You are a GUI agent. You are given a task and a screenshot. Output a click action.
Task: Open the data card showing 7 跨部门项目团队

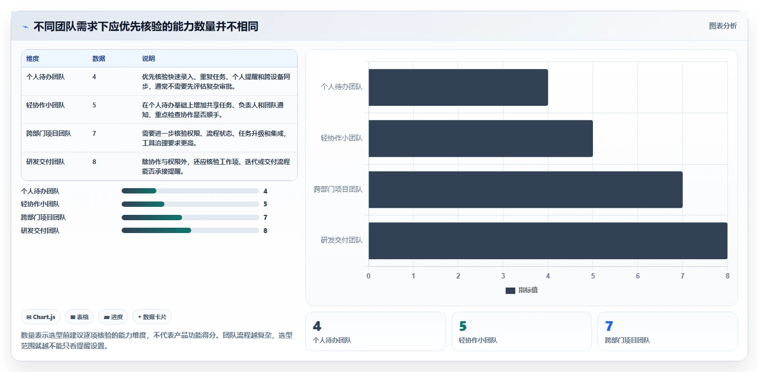tap(667, 331)
